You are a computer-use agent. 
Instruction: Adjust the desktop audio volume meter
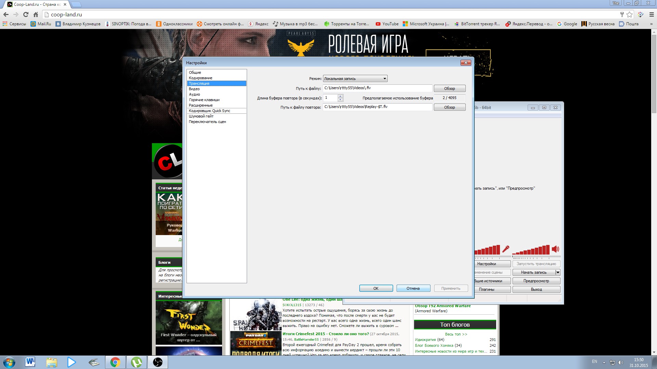[x=531, y=250]
